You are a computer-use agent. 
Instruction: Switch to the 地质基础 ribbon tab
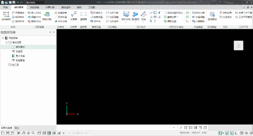click(x=34, y=7)
